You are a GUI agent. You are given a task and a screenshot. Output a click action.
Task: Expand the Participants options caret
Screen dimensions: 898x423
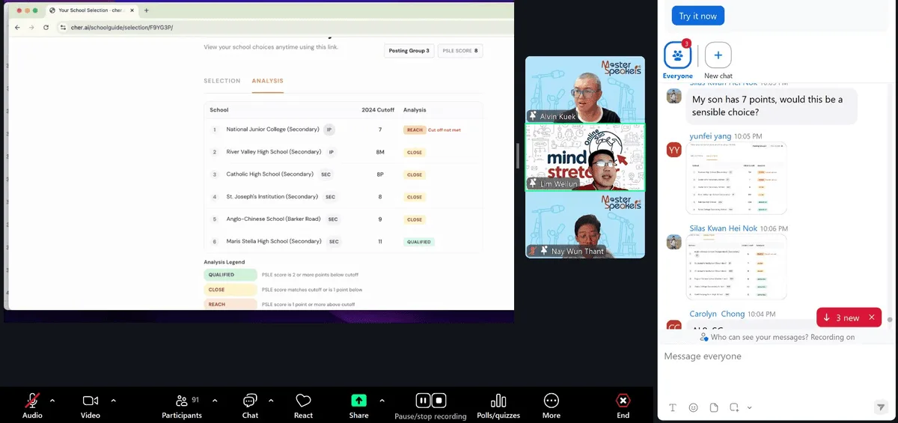point(216,401)
